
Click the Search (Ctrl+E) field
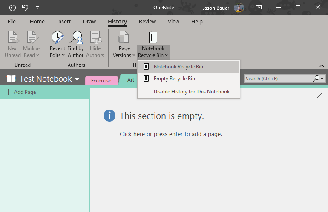click(278, 79)
